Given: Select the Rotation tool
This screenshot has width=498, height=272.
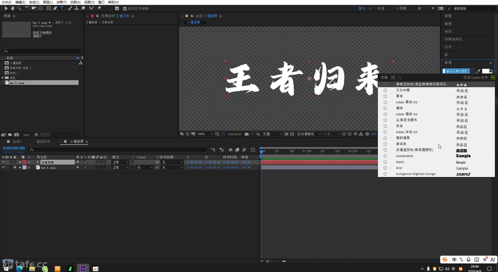Looking at the screenshot, I should [27, 8].
